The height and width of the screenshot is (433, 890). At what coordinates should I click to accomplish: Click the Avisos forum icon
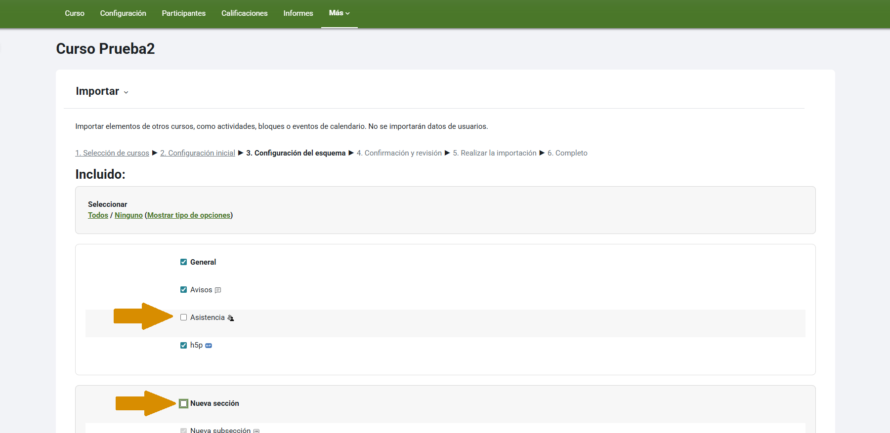click(218, 290)
